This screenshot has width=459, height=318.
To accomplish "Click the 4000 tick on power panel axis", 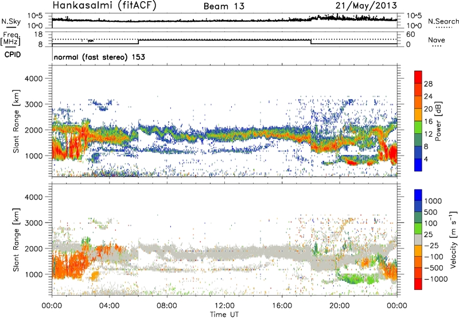I will pyautogui.click(x=33, y=79).
